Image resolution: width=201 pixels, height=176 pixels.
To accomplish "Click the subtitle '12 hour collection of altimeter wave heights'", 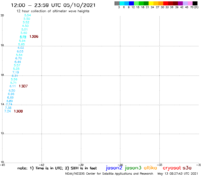I will [x=53, y=11].
